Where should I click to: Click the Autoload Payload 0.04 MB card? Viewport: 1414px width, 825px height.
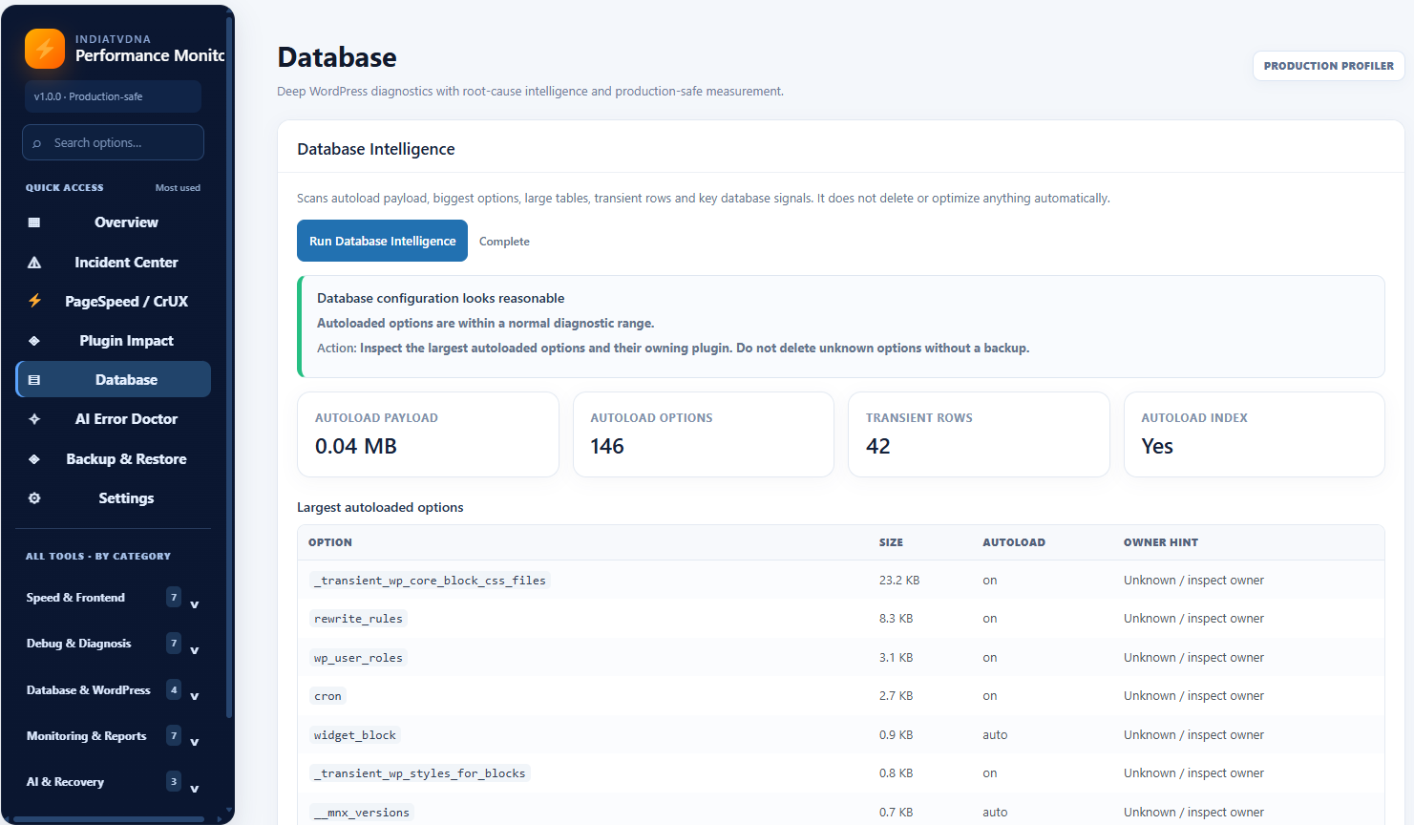[x=428, y=434]
